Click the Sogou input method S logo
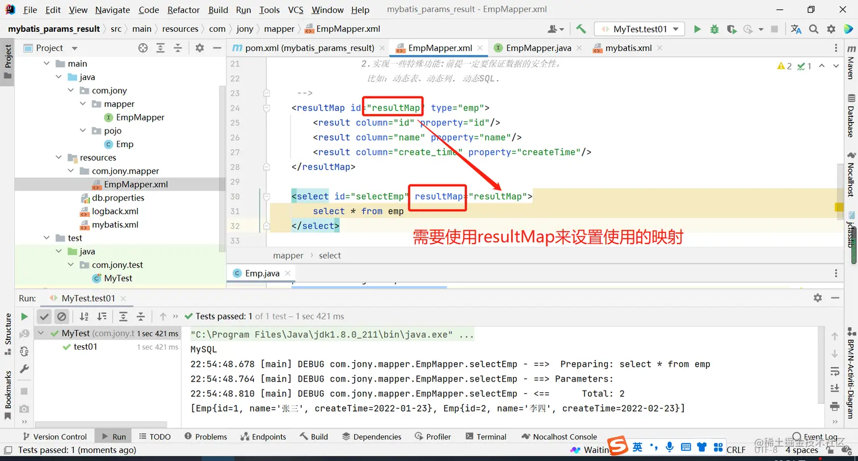 (617, 446)
